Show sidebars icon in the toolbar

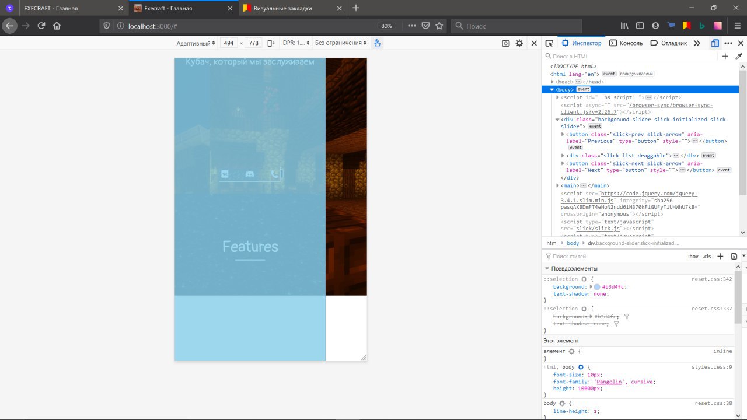pos(640,26)
